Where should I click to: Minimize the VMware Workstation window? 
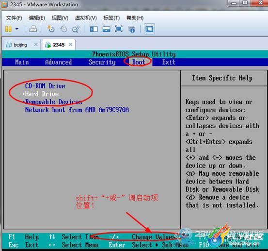234,3
